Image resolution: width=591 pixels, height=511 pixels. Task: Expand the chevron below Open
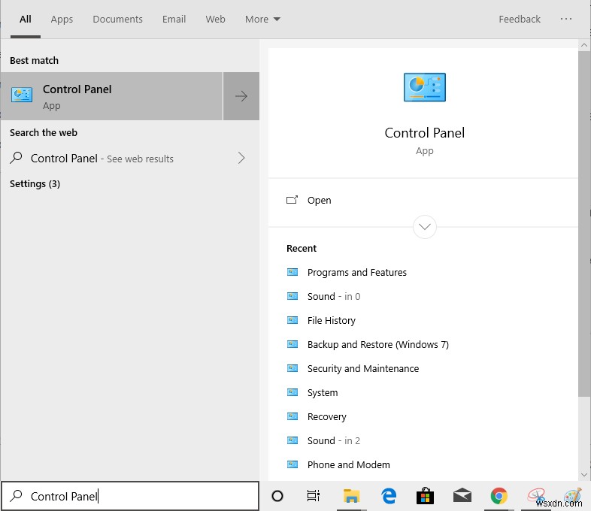[x=425, y=226]
